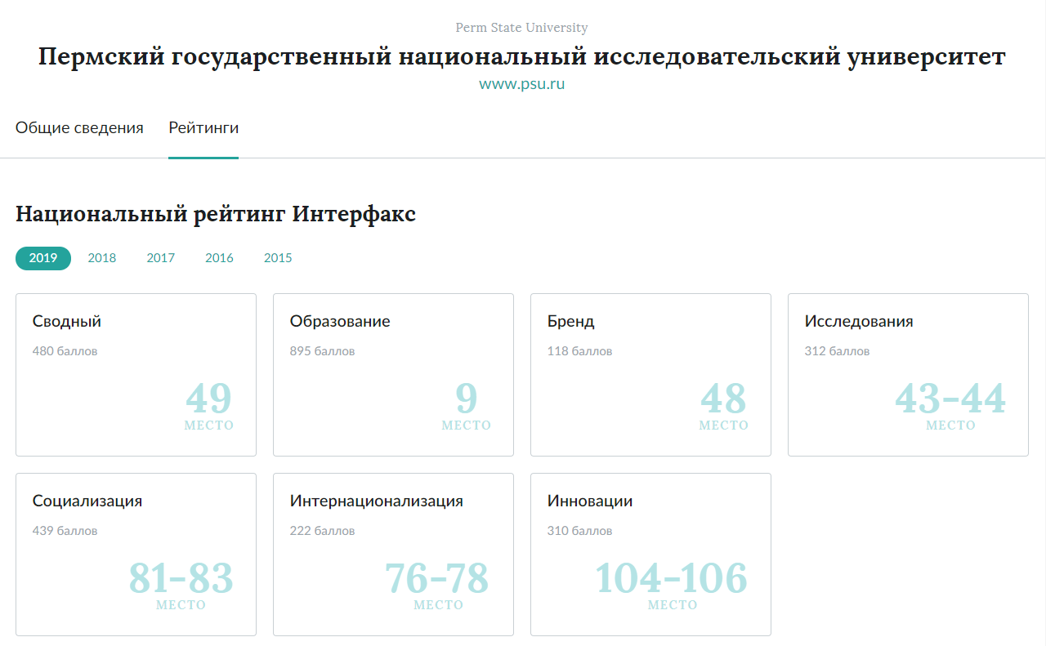Switch ranking year to 2018
Image resolution: width=1046 pixels, height=646 pixels.
pos(102,258)
